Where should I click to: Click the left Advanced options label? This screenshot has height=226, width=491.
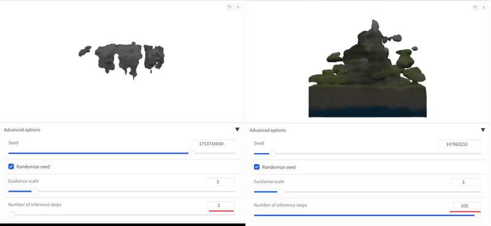tap(22, 130)
